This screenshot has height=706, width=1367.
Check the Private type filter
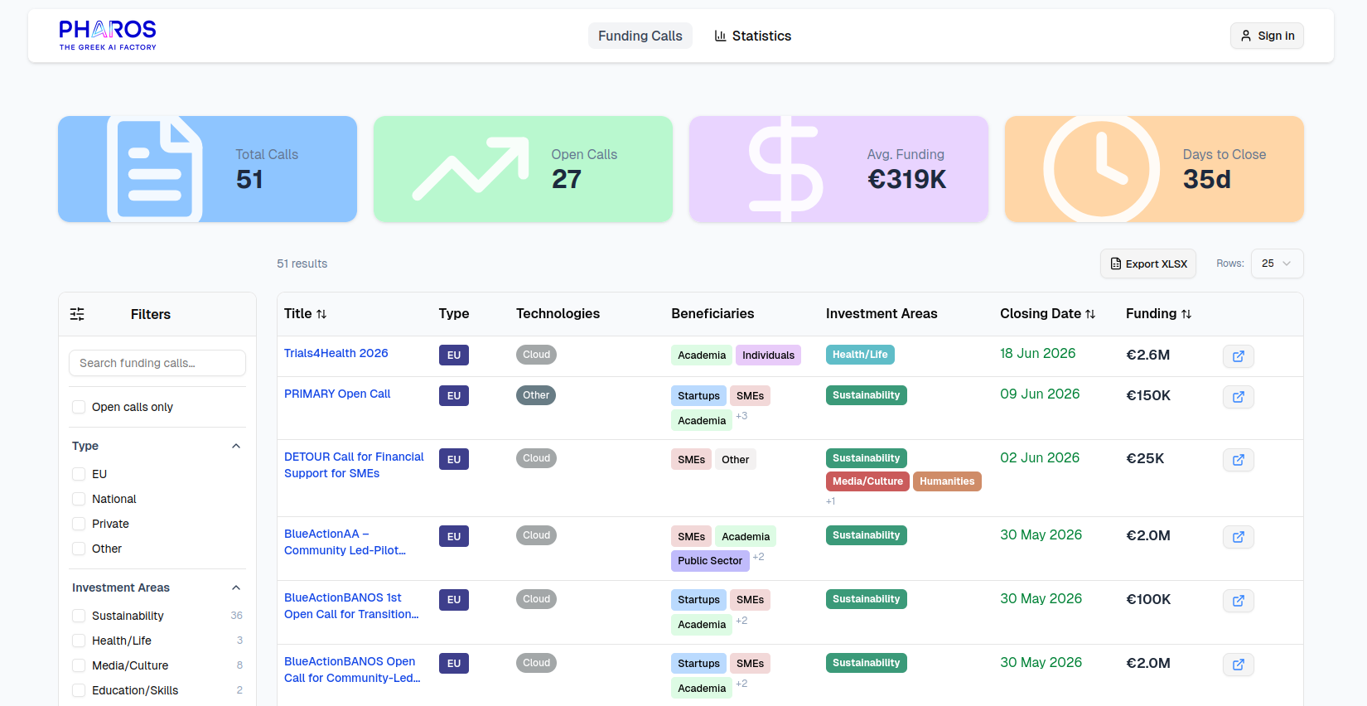point(79,524)
